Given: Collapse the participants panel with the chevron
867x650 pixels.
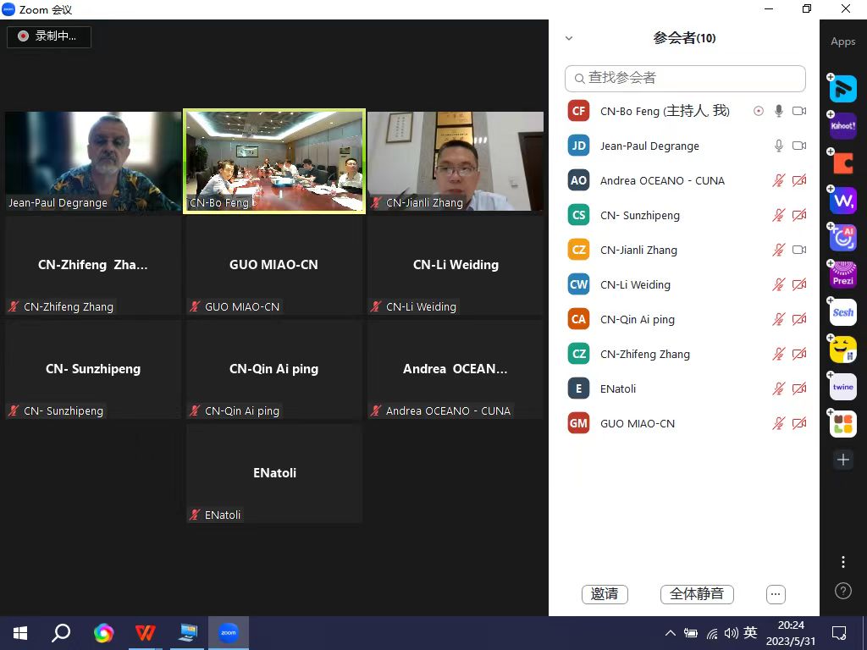Looking at the screenshot, I should (x=569, y=38).
